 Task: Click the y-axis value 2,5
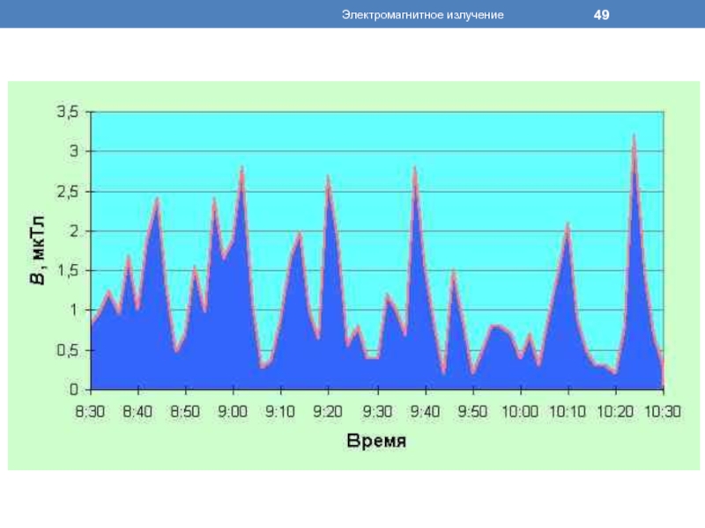click(x=68, y=192)
